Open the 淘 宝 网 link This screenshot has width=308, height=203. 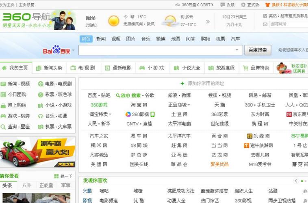[x=139, y=105]
